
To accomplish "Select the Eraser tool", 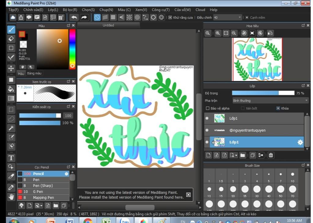I will [11, 39].
